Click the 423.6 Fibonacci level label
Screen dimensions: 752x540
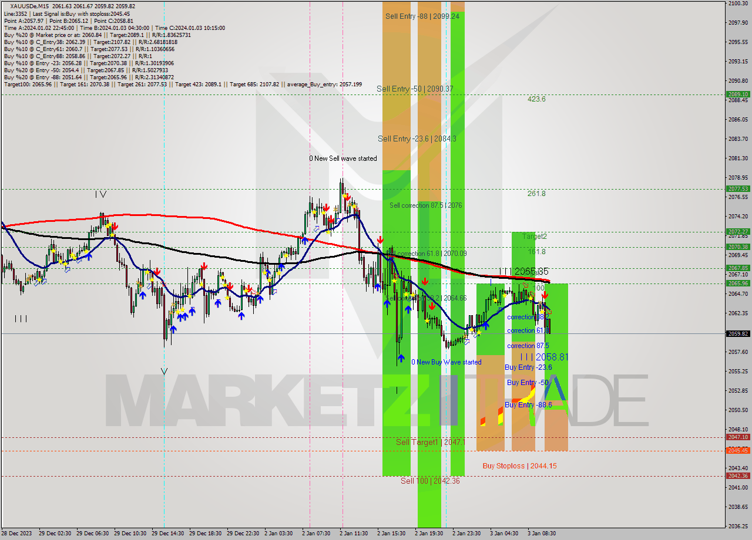536,99
